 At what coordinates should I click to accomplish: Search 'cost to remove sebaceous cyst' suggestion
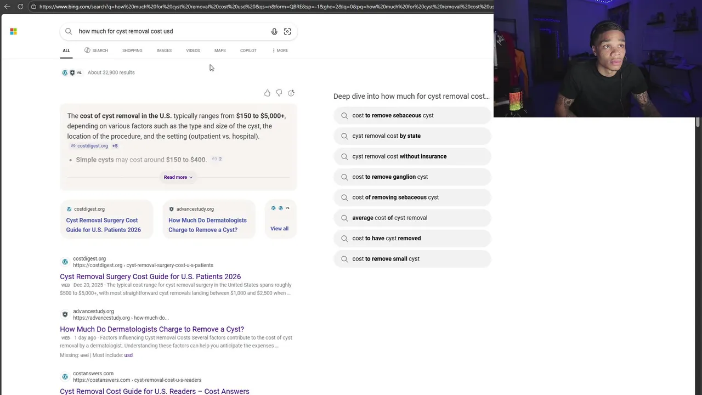tap(412, 116)
